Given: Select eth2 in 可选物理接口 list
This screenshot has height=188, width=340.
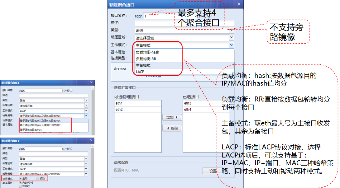Looking at the screenshot, I should click(x=138, y=110).
